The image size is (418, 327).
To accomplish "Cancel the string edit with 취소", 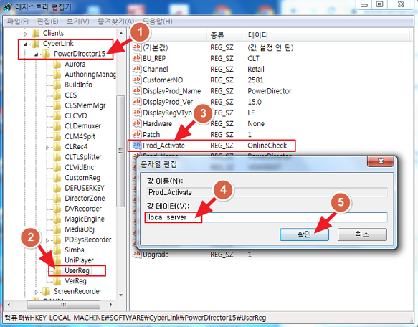I will [x=362, y=234].
